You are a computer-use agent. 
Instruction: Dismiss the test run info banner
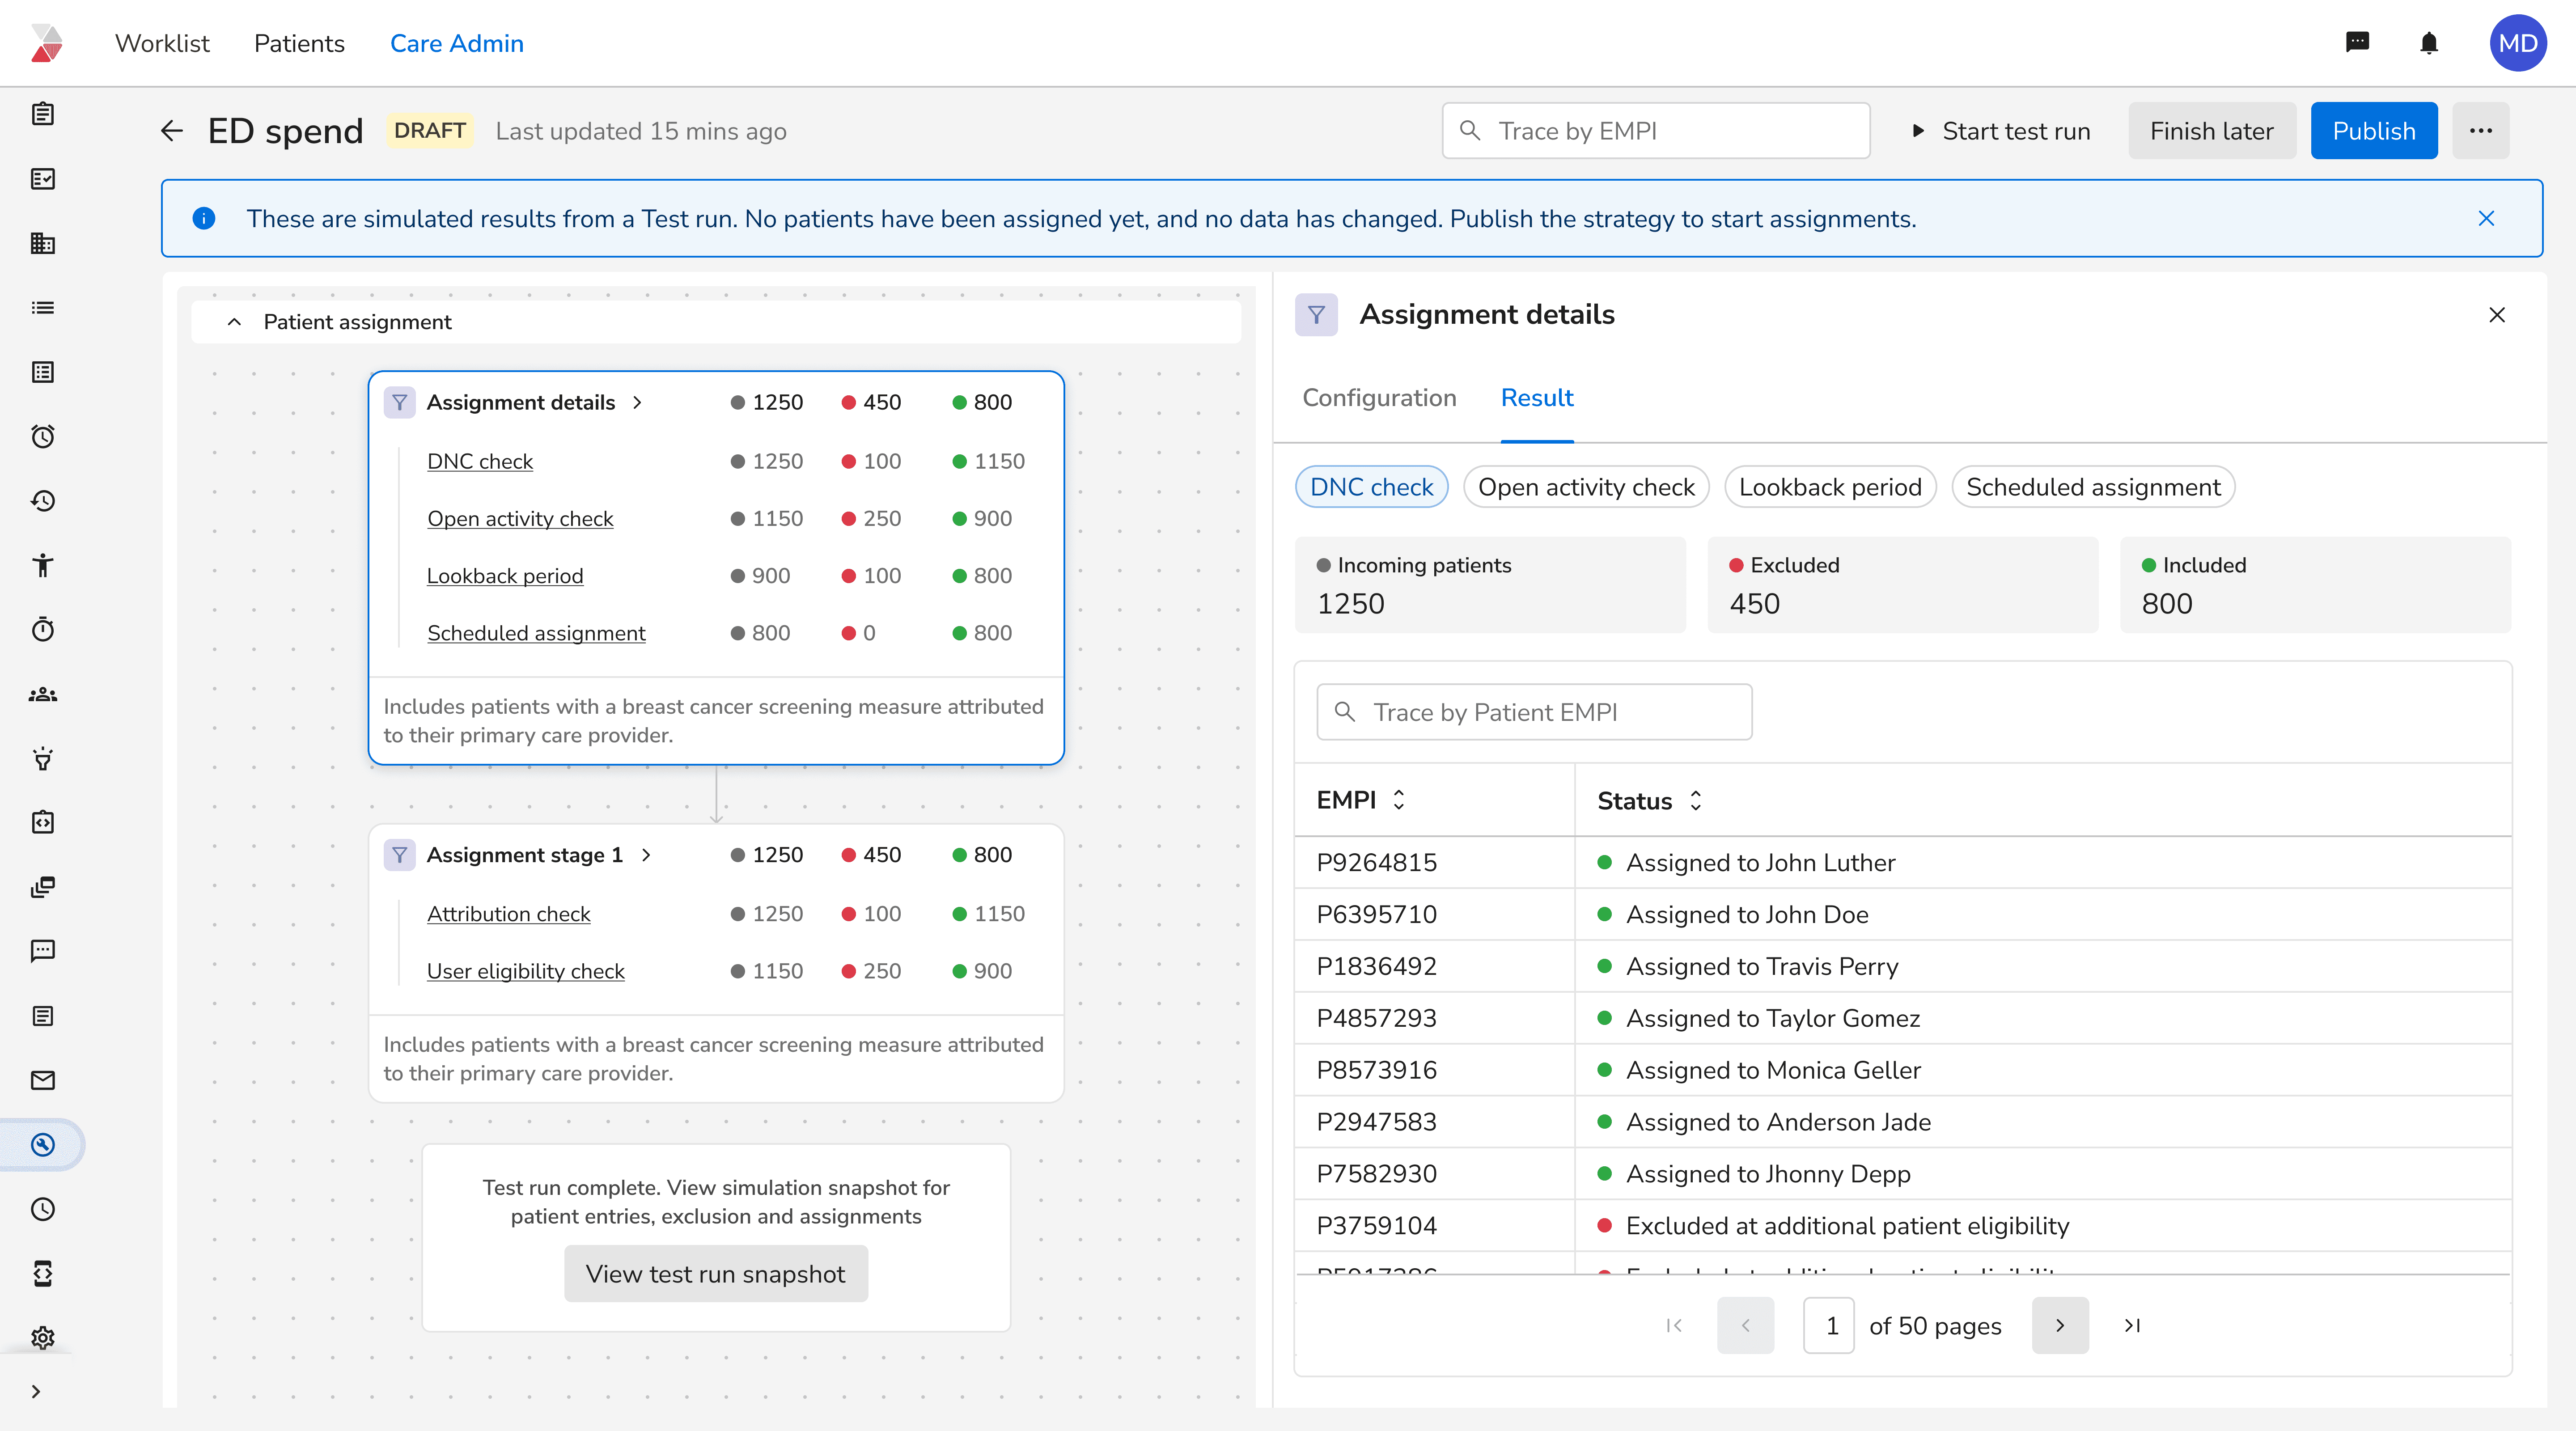click(2486, 218)
